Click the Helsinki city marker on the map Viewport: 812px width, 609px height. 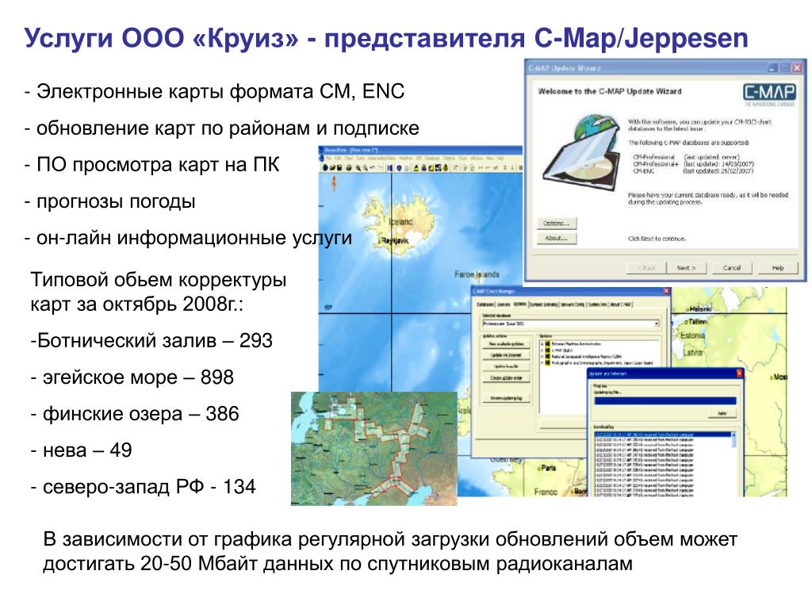(x=688, y=309)
